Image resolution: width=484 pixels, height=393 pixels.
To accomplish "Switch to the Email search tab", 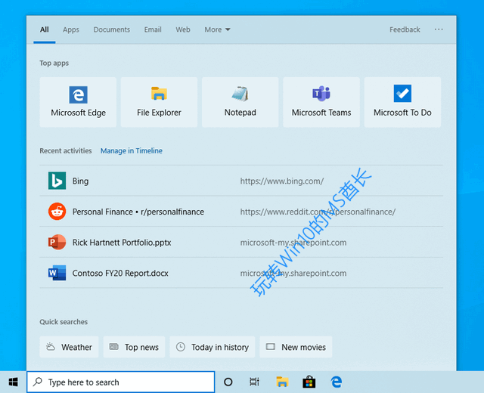I will pos(153,29).
